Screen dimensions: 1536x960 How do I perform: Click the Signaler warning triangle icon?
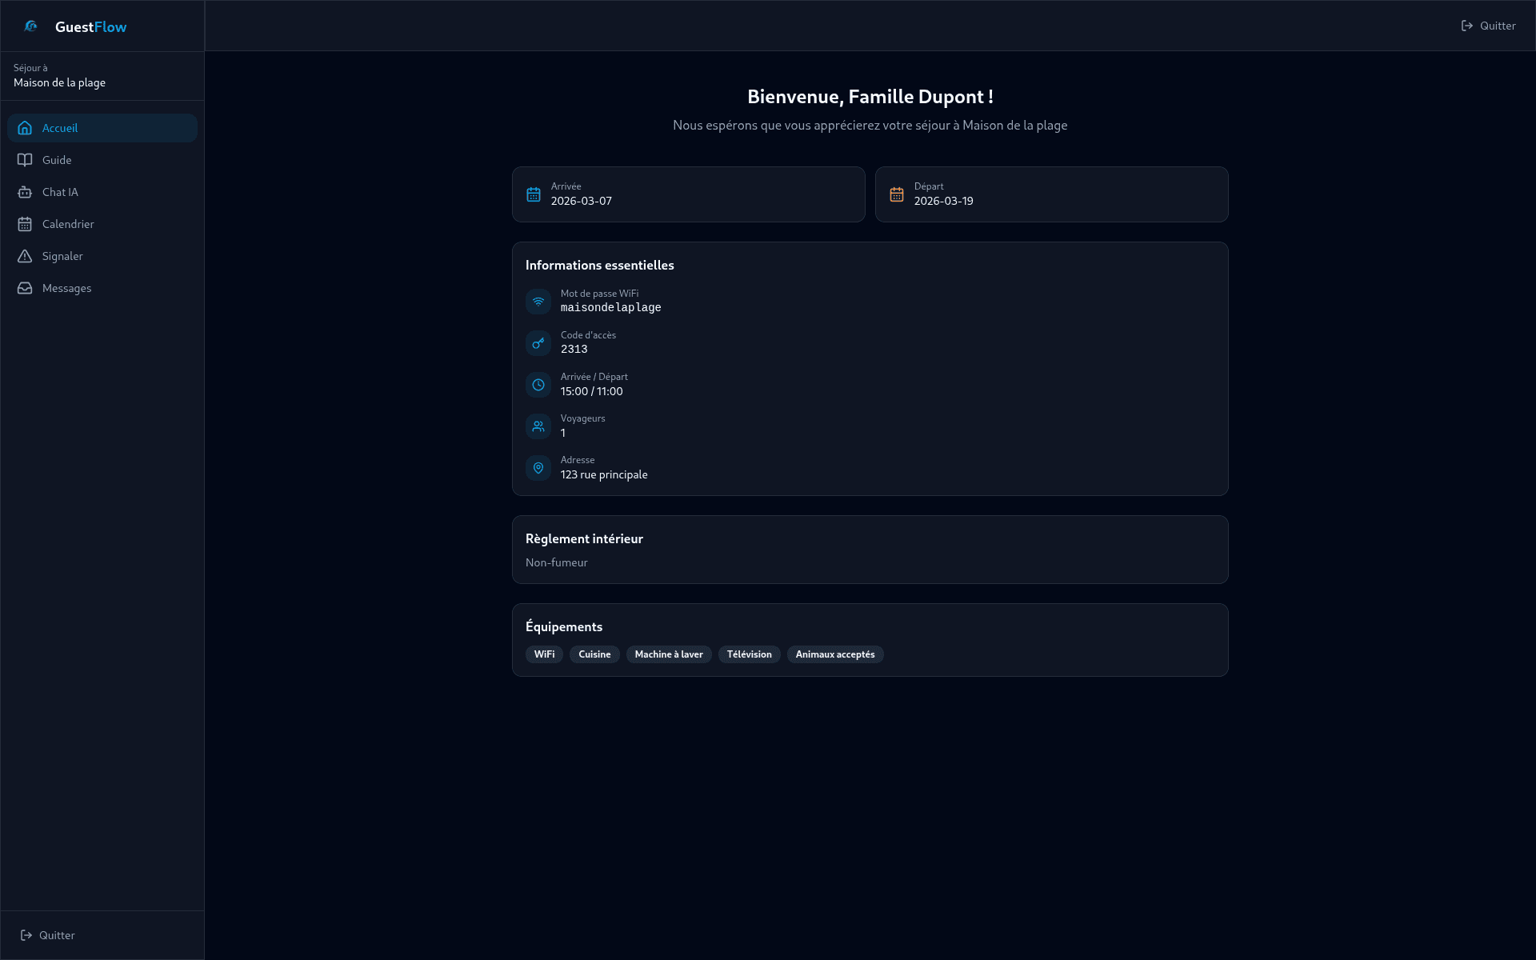tap(25, 256)
